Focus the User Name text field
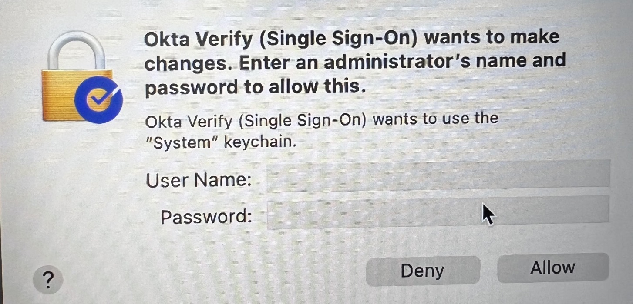The image size is (633, 304). [x=438, y=176]
